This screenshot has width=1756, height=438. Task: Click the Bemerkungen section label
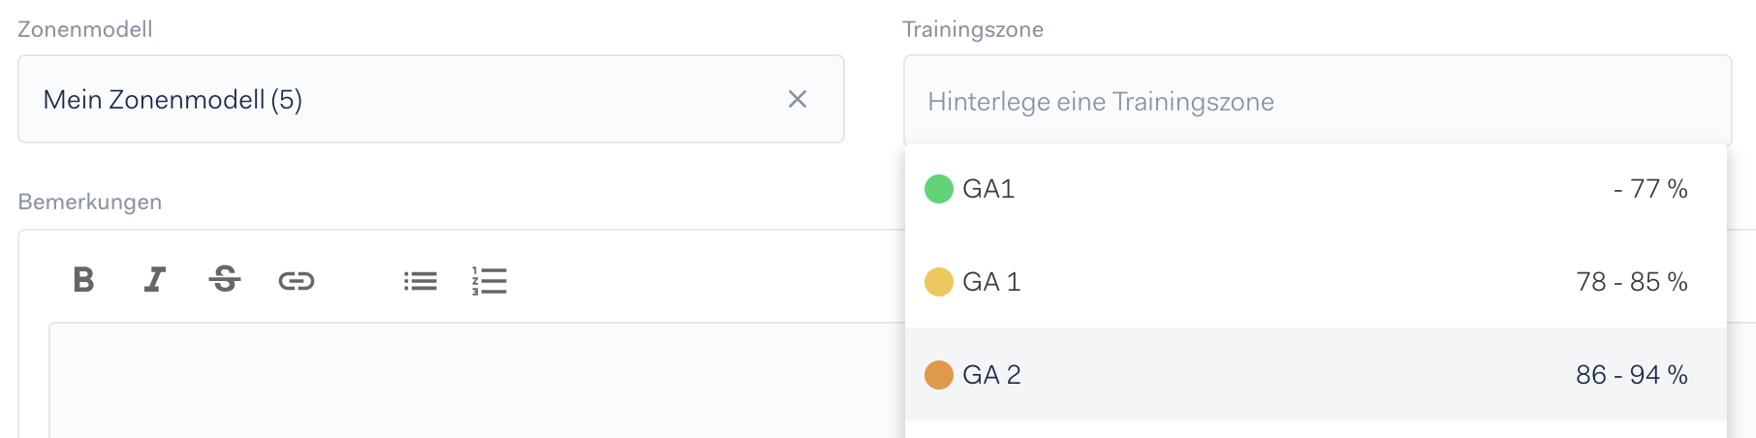pos(90,202)
